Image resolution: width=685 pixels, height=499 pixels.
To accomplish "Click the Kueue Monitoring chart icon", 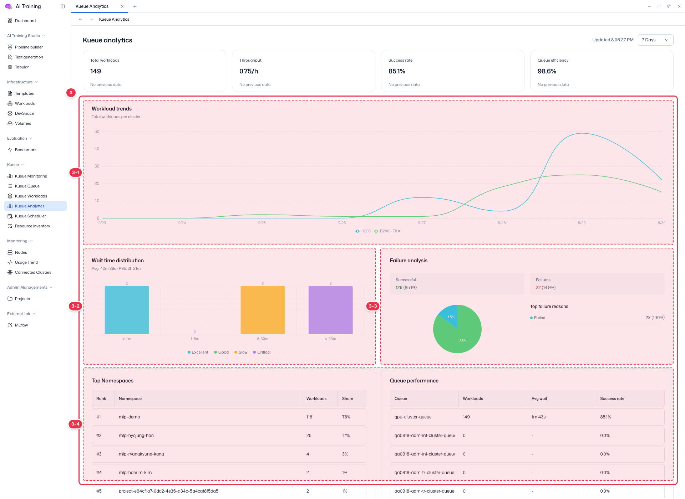I will click(x=10, y=176).
